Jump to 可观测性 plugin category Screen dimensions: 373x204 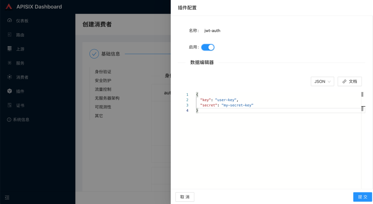point(103,107)
